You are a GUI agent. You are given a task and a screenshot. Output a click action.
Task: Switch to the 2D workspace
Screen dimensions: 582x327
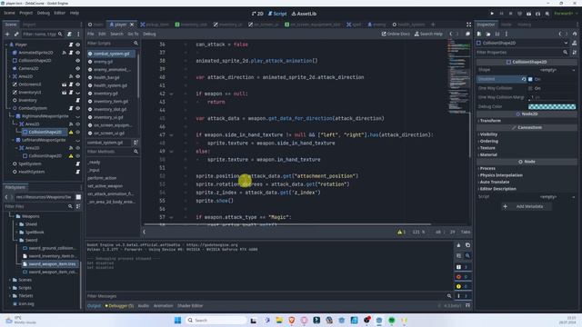(x=257, y=14)
